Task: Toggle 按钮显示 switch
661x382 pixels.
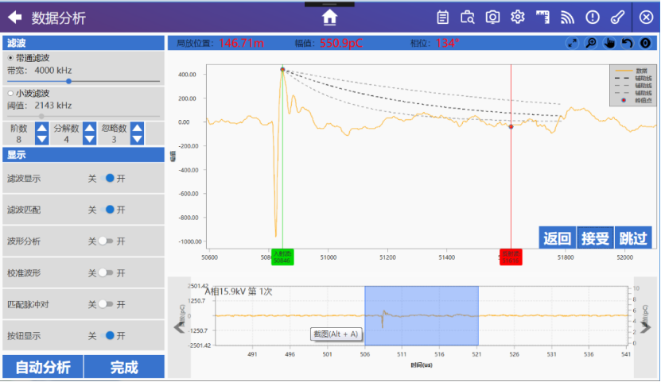Action: coord(107,336)
